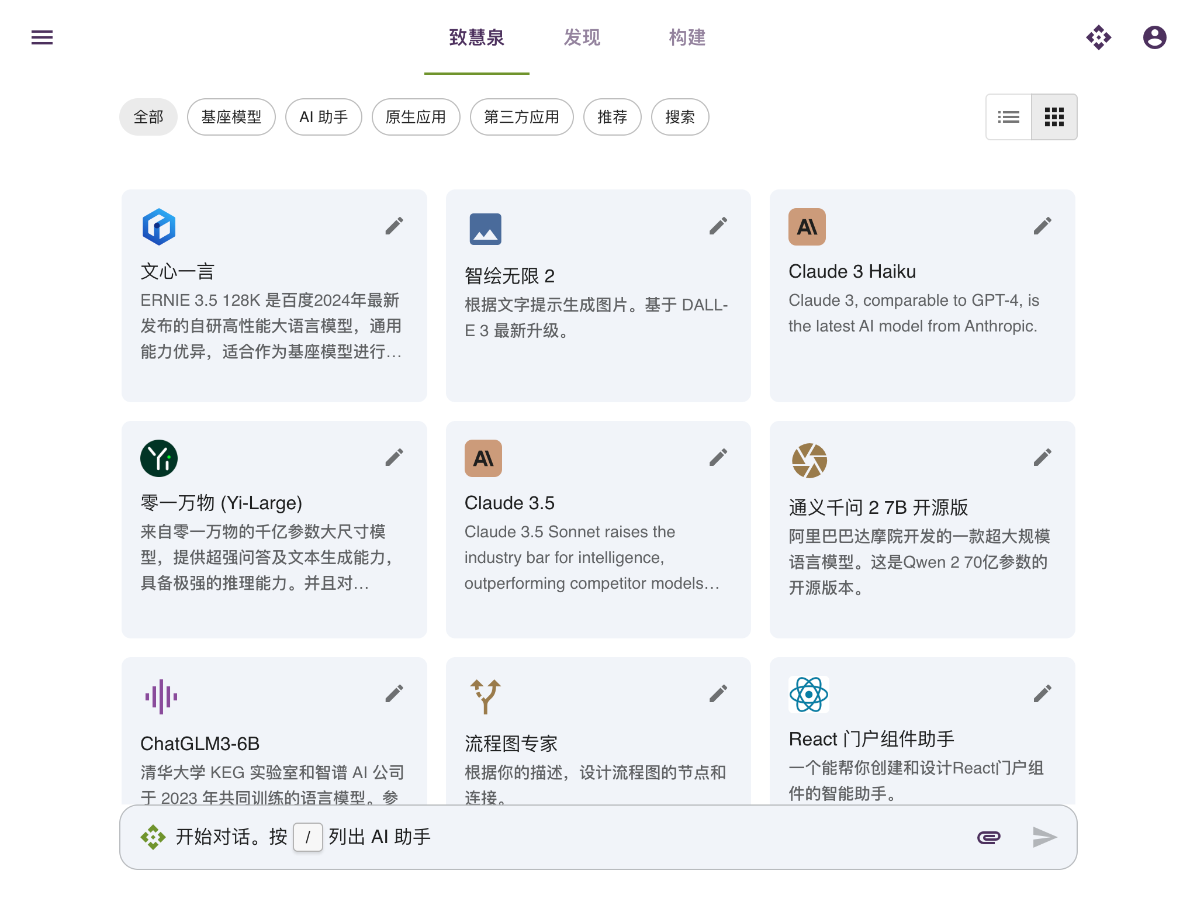The height and width of the screenshot is (898, 1197).
Task: Select the 搜索 filter chip
Action: coord(680,117)
